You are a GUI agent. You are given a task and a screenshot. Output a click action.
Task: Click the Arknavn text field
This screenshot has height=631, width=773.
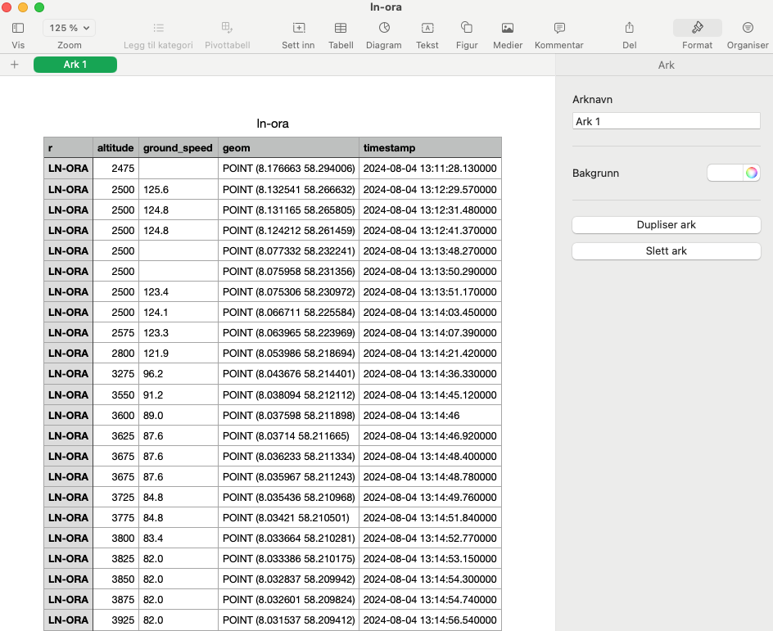[x=666, y=121]
